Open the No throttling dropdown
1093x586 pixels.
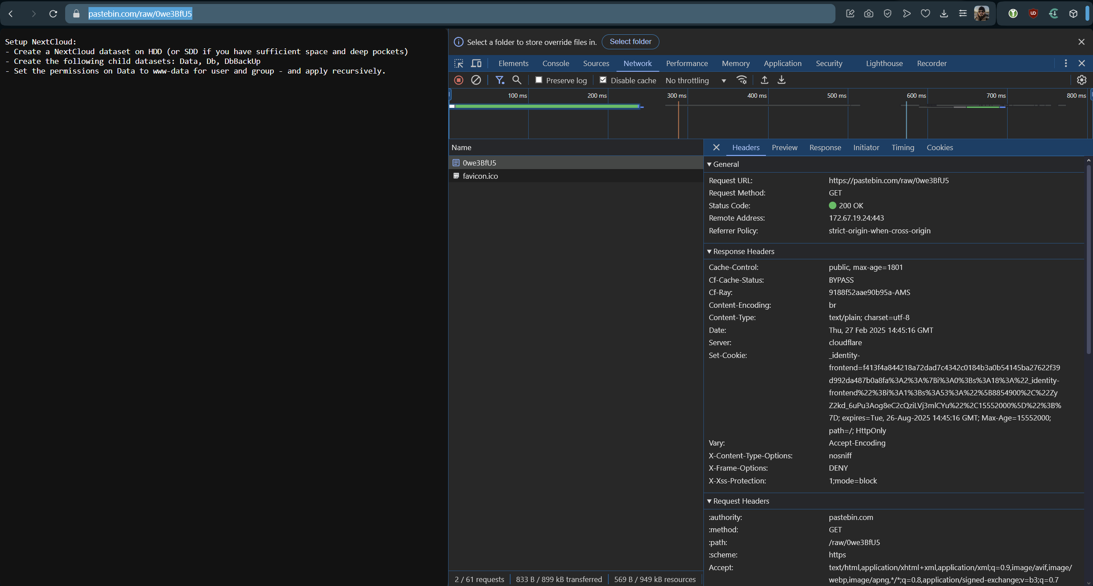(x=696, y=81)
